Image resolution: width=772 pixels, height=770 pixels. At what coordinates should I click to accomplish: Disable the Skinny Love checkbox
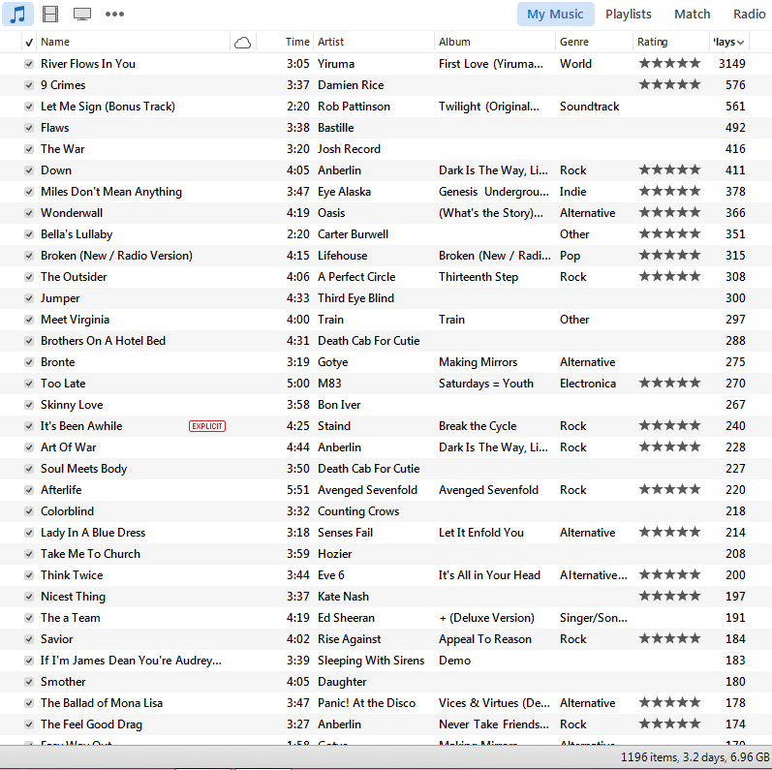click(x=29, y=405)
